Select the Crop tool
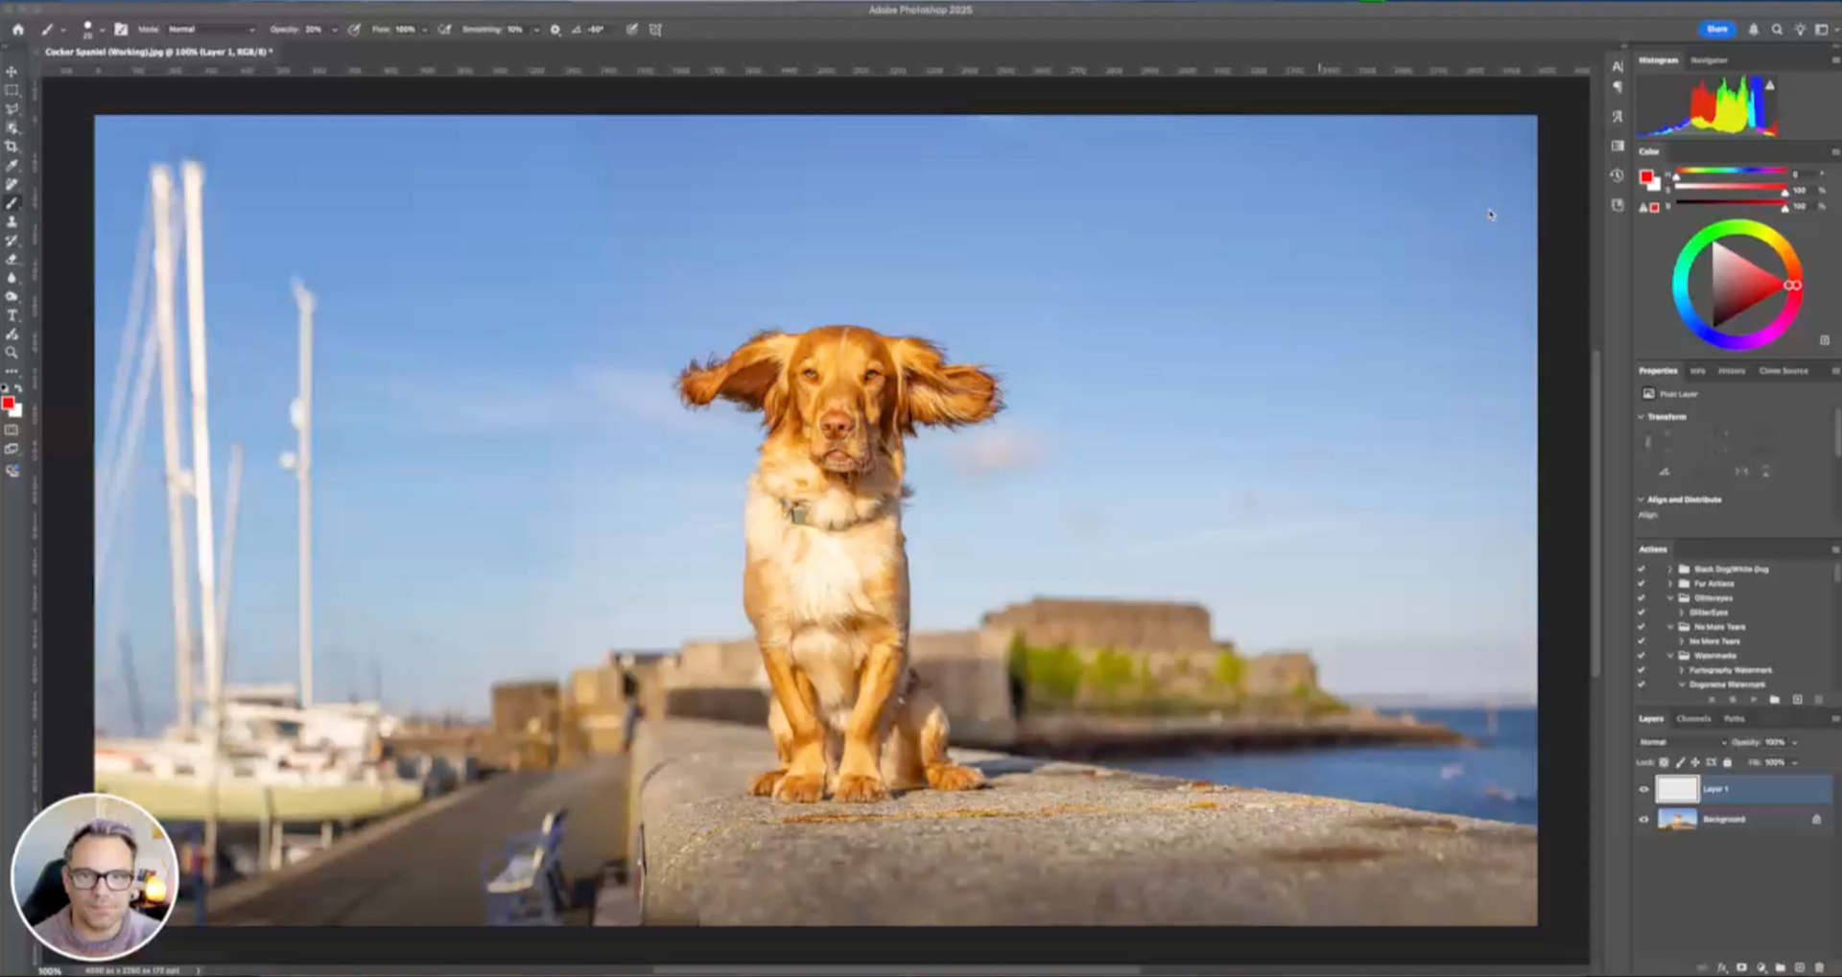This screenshot has height=977, width=1842. pyautogui.click(x=12, y=147)
